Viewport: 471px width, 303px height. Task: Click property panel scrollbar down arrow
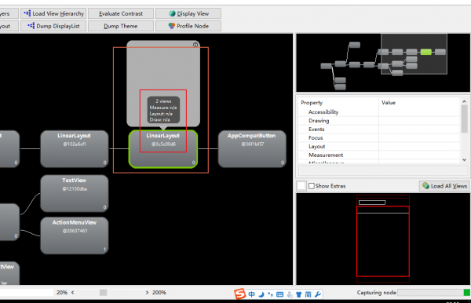click(465, 160)
